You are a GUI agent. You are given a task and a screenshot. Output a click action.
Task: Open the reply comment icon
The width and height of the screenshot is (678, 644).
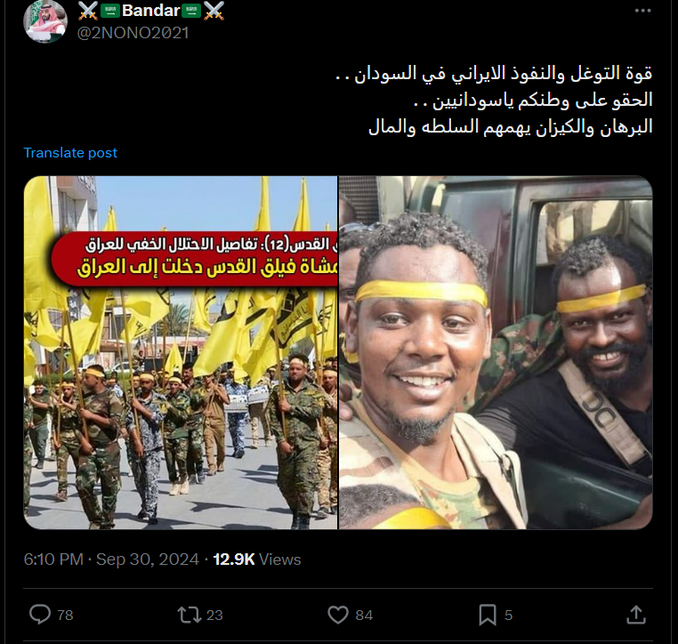point(40,615)
